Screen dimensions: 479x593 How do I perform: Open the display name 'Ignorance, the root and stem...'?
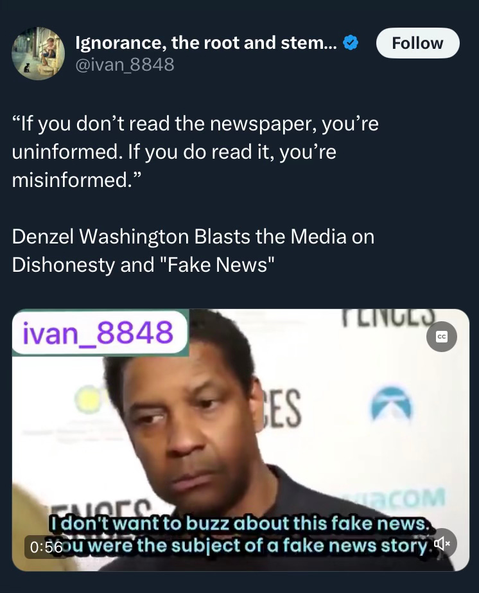click(x=206, y=43)
